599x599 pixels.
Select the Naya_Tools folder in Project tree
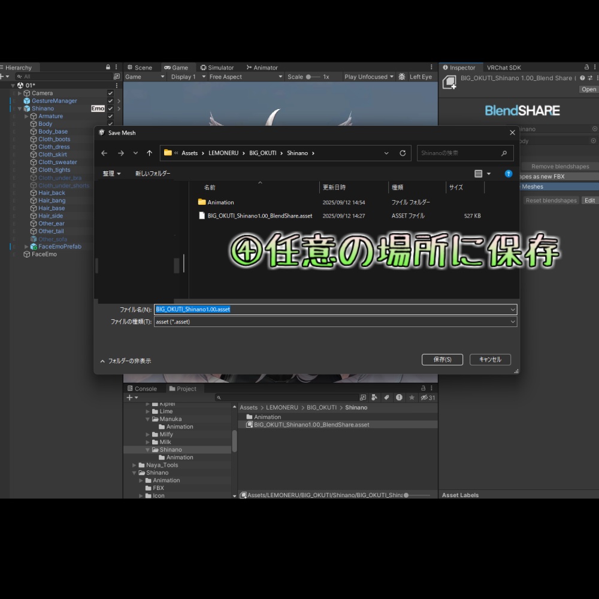click(162, 465)
